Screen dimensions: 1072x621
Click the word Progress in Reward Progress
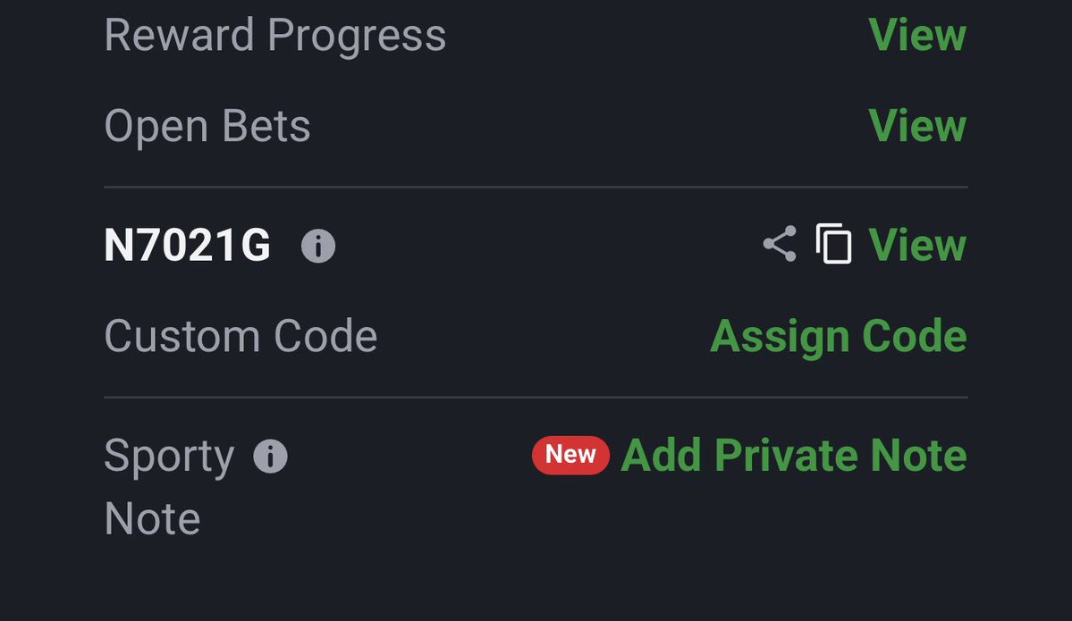[357, 36]
